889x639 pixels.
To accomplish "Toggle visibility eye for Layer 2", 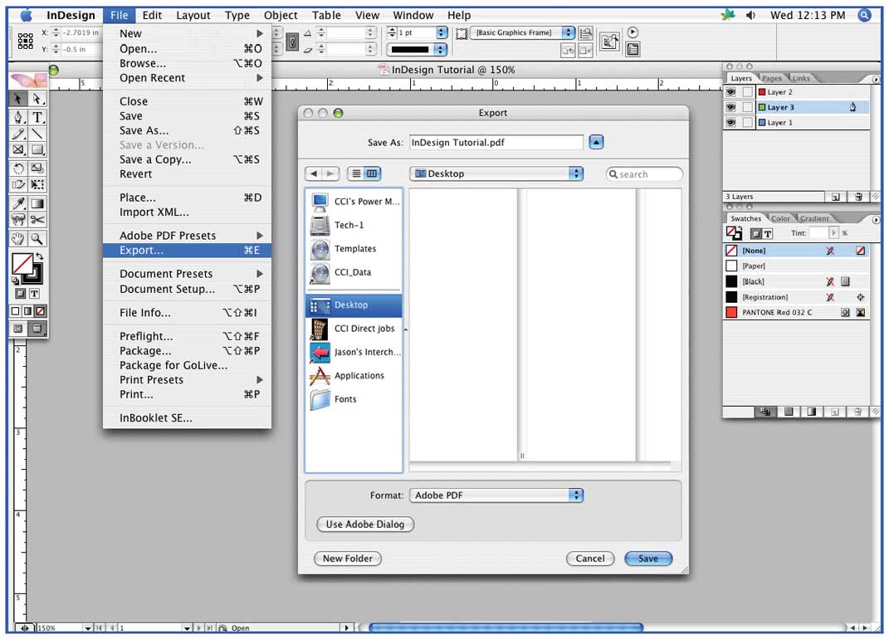I will (730, 92).
